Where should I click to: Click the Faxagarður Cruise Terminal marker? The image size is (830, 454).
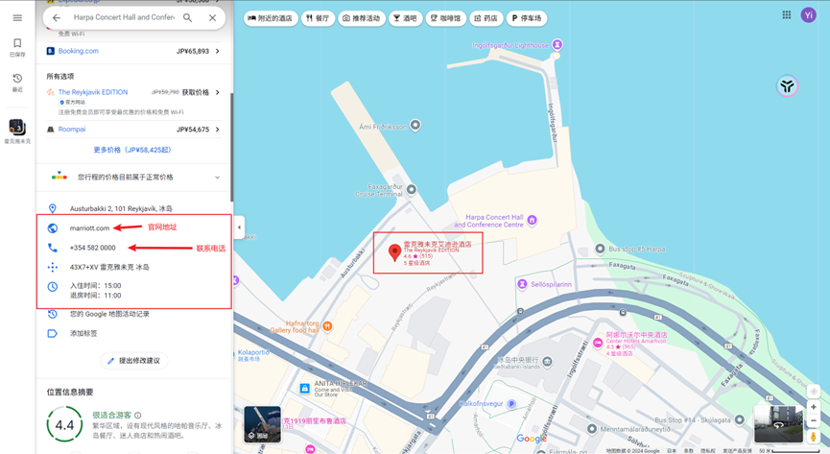click(x=412, y=189)
